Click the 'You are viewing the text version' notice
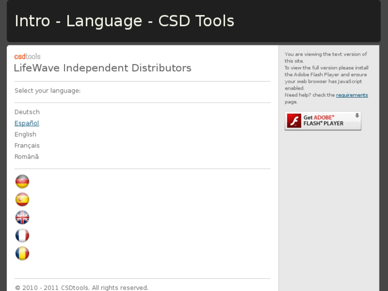The image size is (388, 291). pyautogui.click(x=326, y=58)
